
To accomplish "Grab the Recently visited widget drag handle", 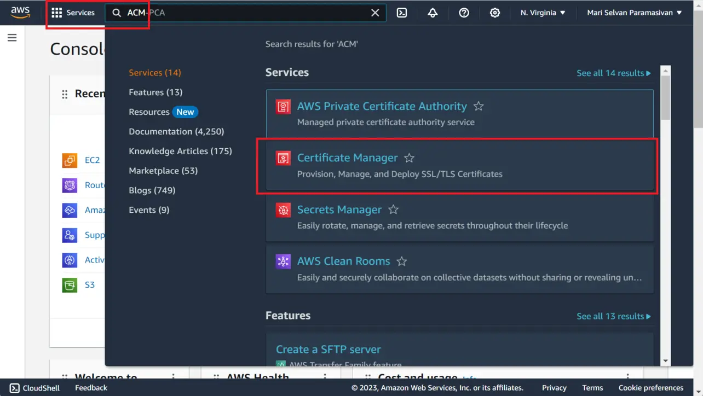I will (x=65, y=94).
